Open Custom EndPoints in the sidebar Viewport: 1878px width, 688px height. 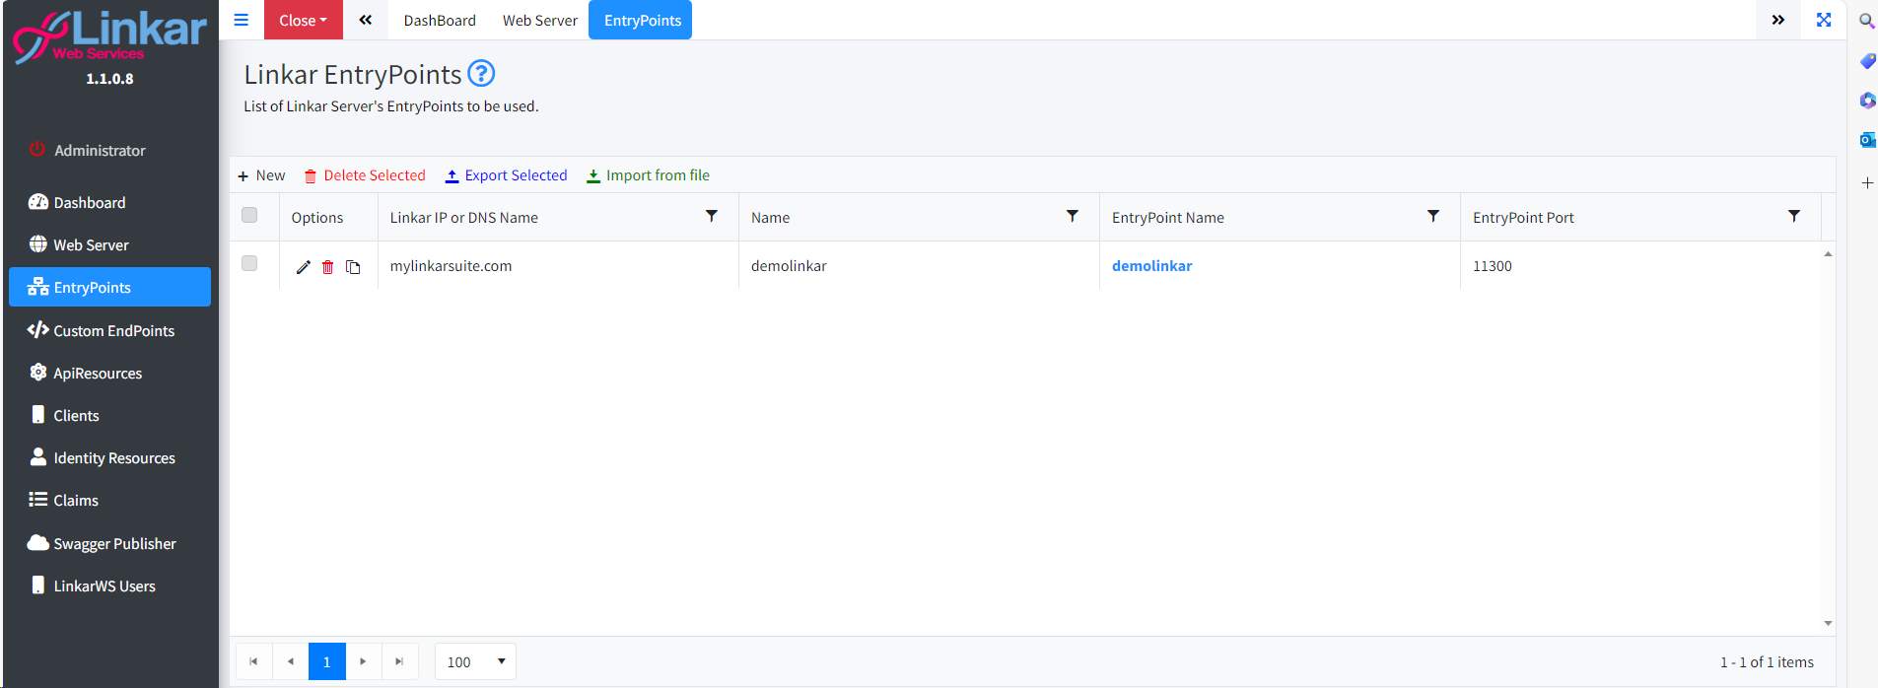113,330
